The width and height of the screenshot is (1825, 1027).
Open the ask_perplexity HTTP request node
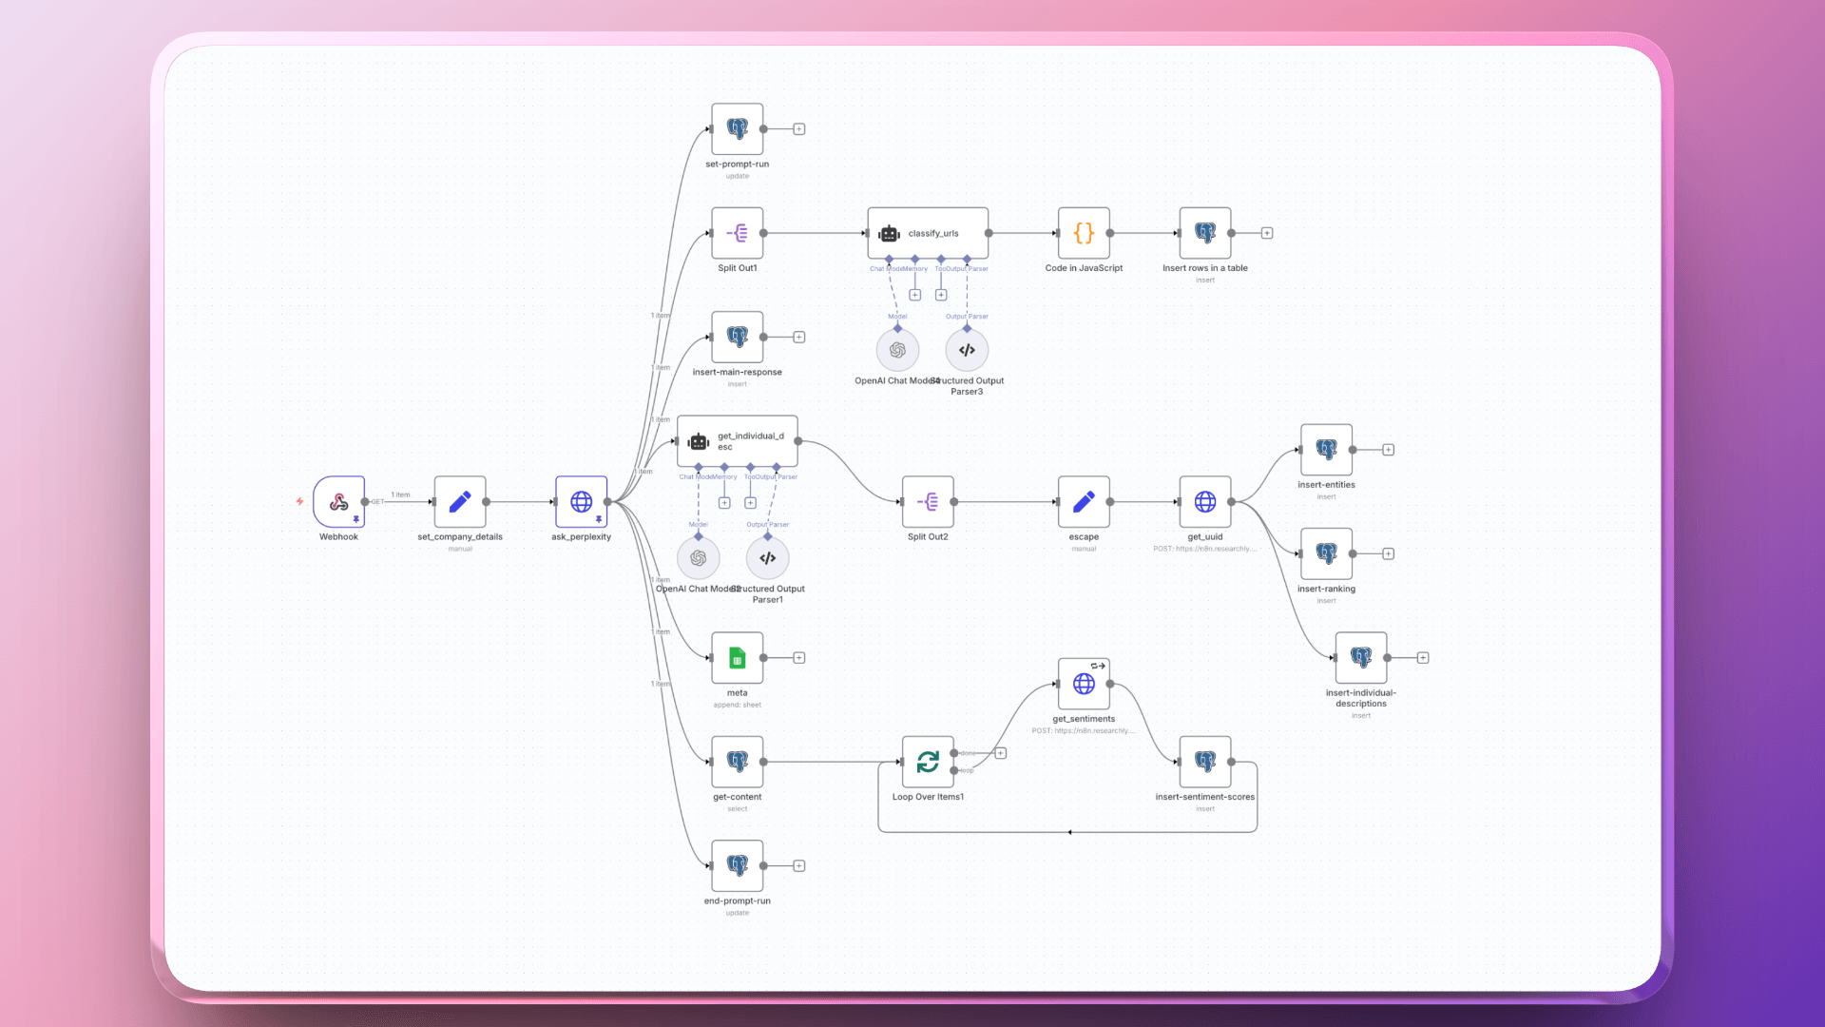coord(581,502)
